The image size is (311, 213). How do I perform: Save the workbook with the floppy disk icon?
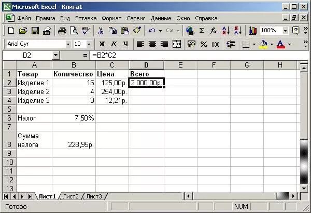pos(35,31)
